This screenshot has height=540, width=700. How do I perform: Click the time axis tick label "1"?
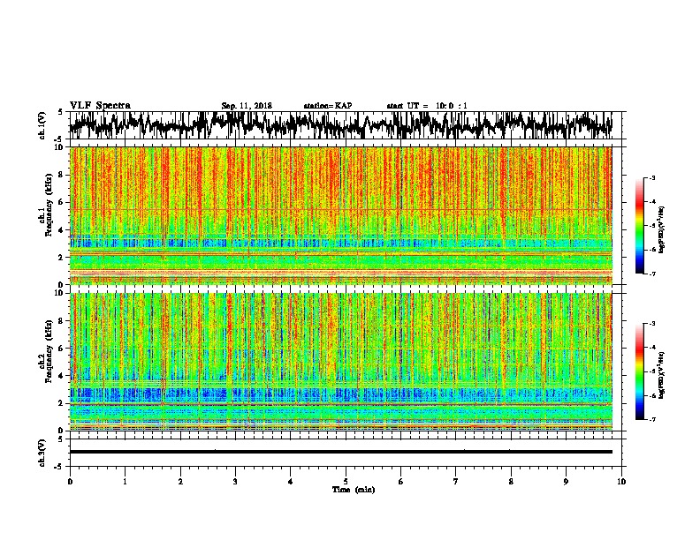point(125,482)
